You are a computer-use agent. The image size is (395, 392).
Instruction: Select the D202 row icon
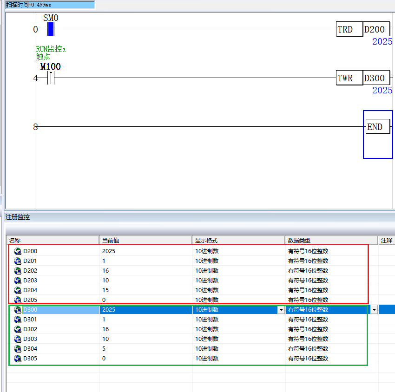click(18, 270)
